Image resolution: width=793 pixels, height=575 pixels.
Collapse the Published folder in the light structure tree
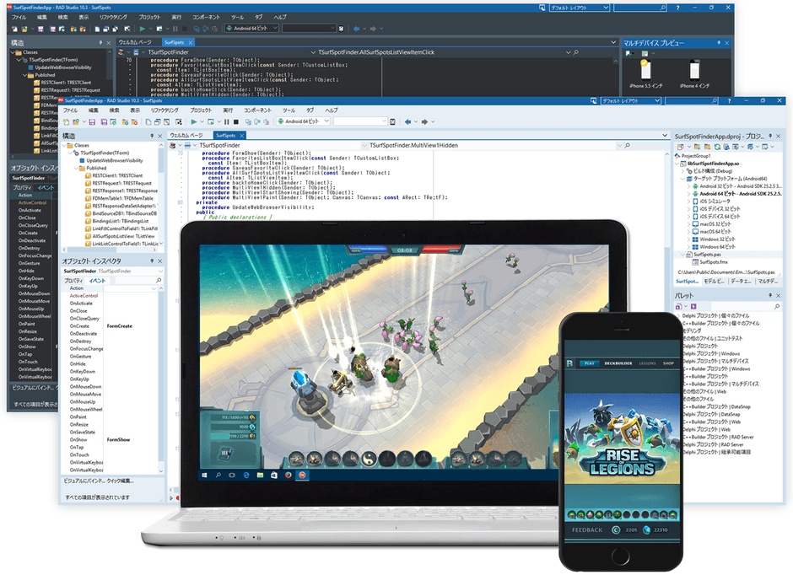[78, 168]
